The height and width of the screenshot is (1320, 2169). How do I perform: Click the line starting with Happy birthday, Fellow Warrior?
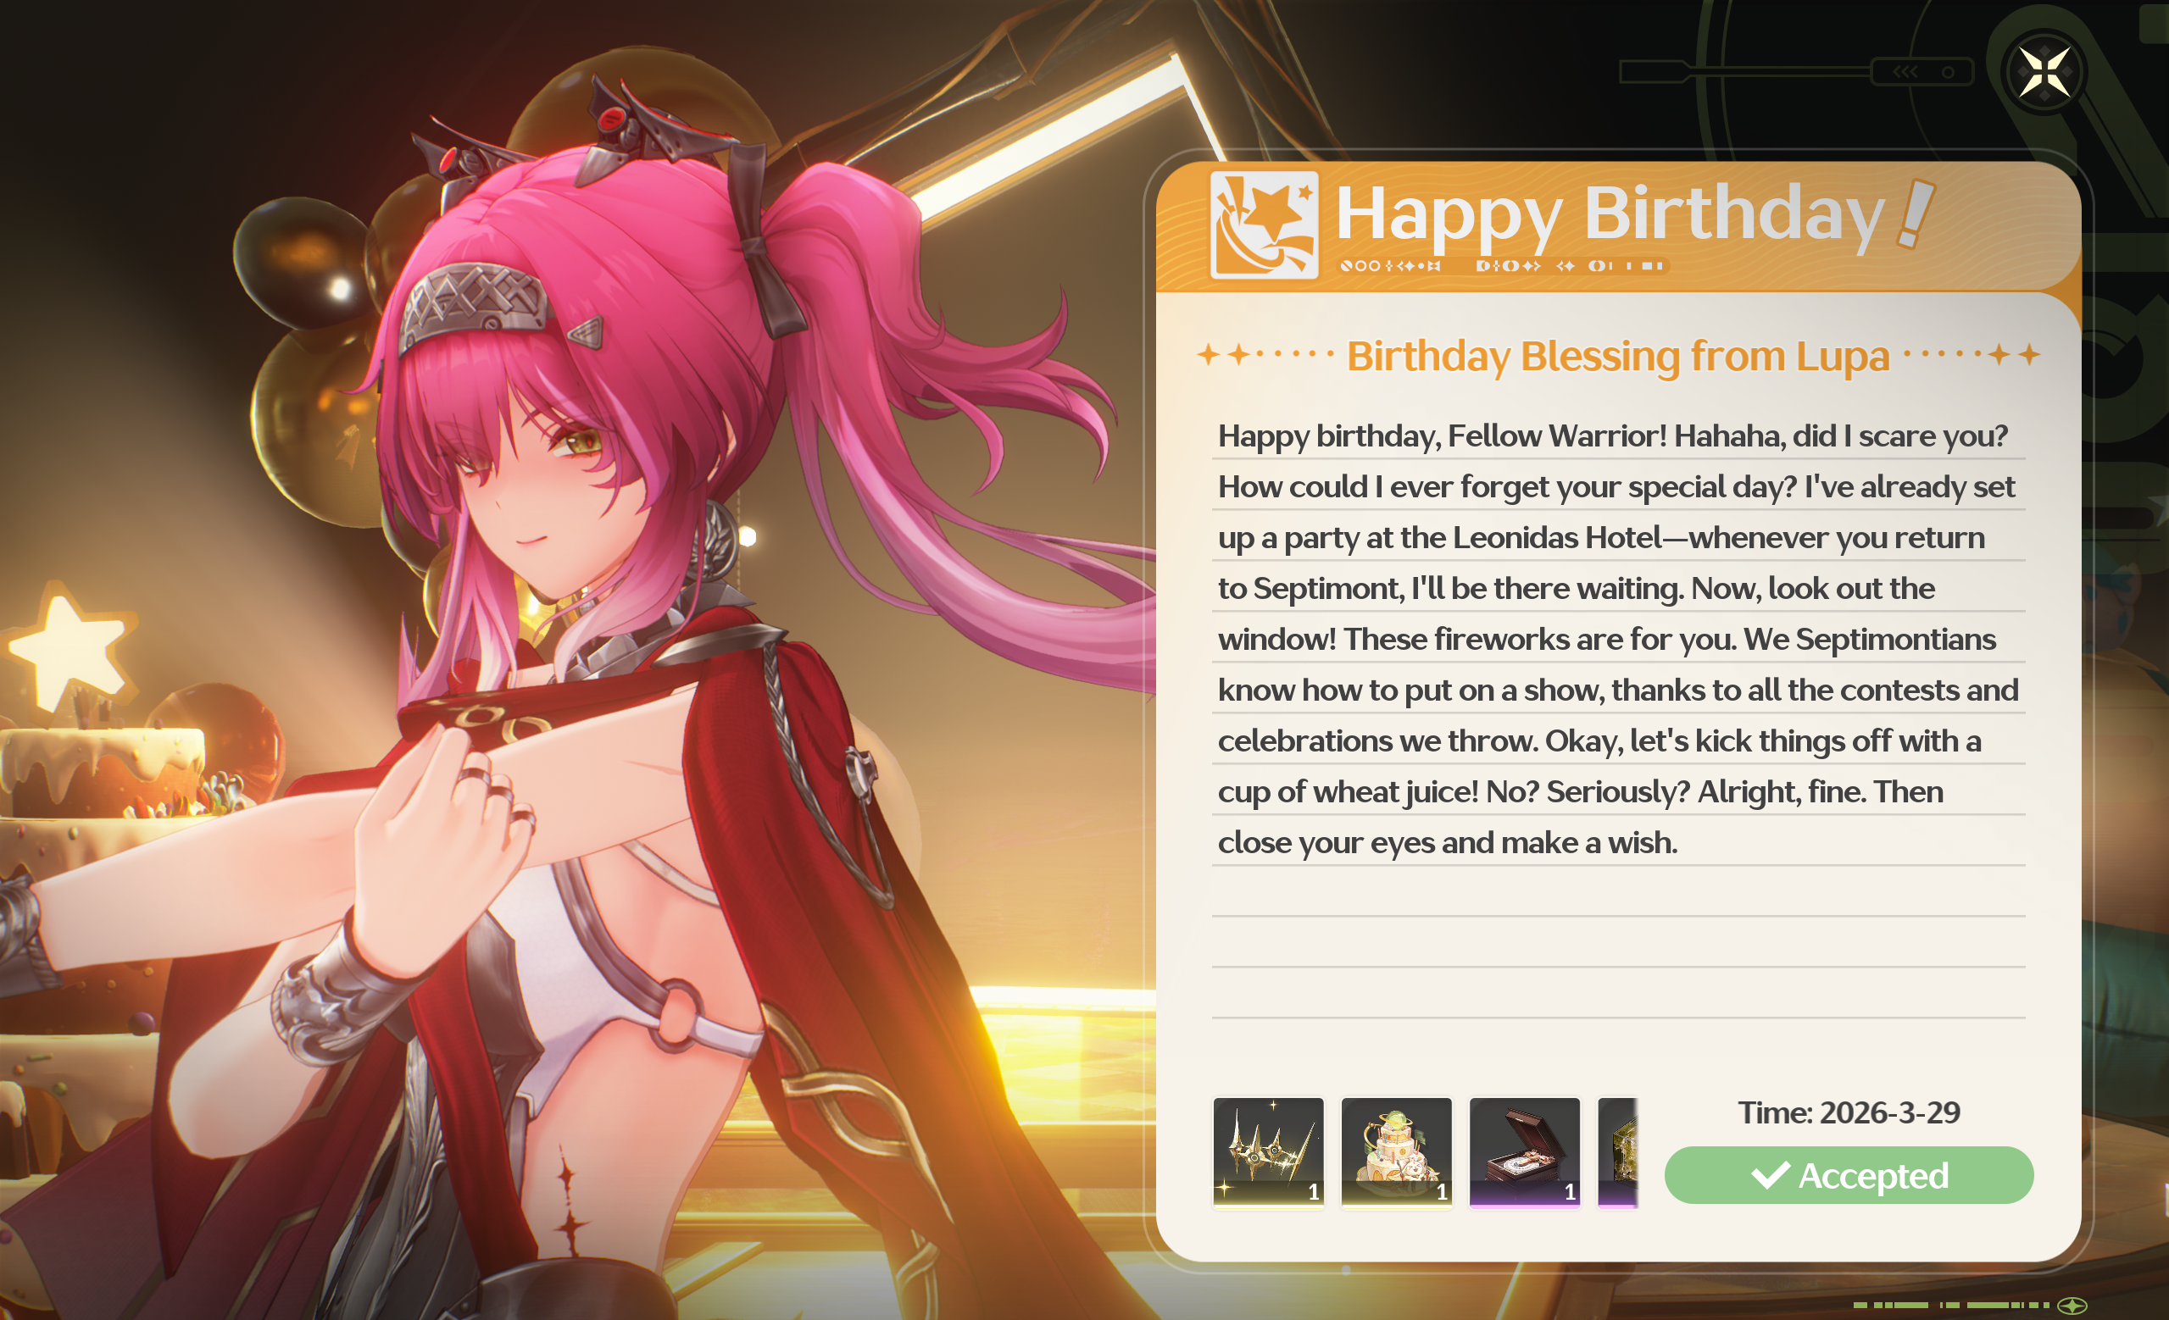pos(1613,435)
